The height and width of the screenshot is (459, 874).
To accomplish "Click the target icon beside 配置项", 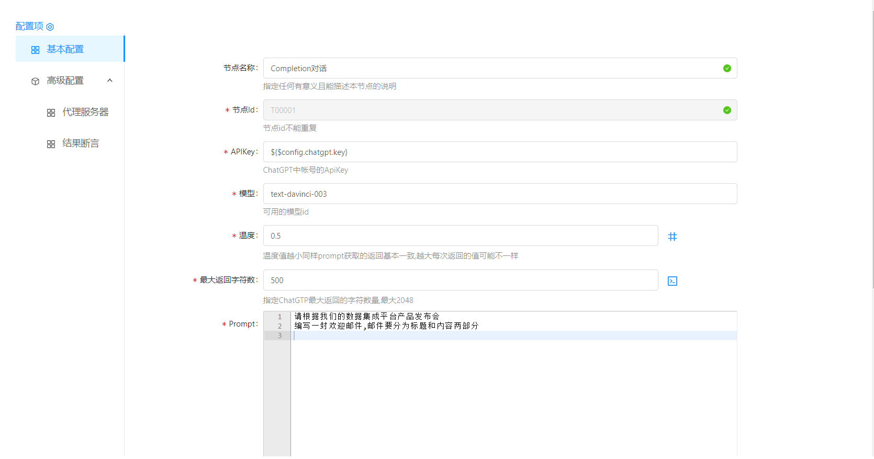I will tap(50, 27).
